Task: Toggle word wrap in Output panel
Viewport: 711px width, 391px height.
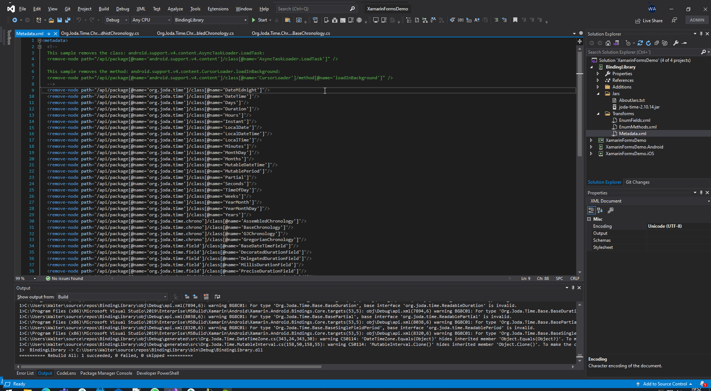Action: pos(217,297)
